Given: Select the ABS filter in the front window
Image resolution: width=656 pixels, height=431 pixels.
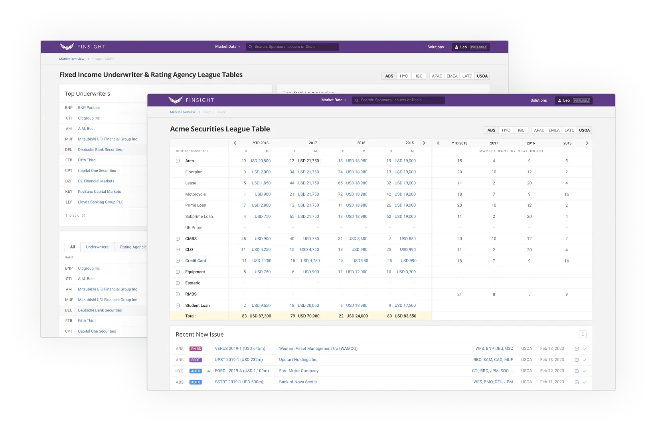Looking at the screenshot, I should tap(491, 130).
